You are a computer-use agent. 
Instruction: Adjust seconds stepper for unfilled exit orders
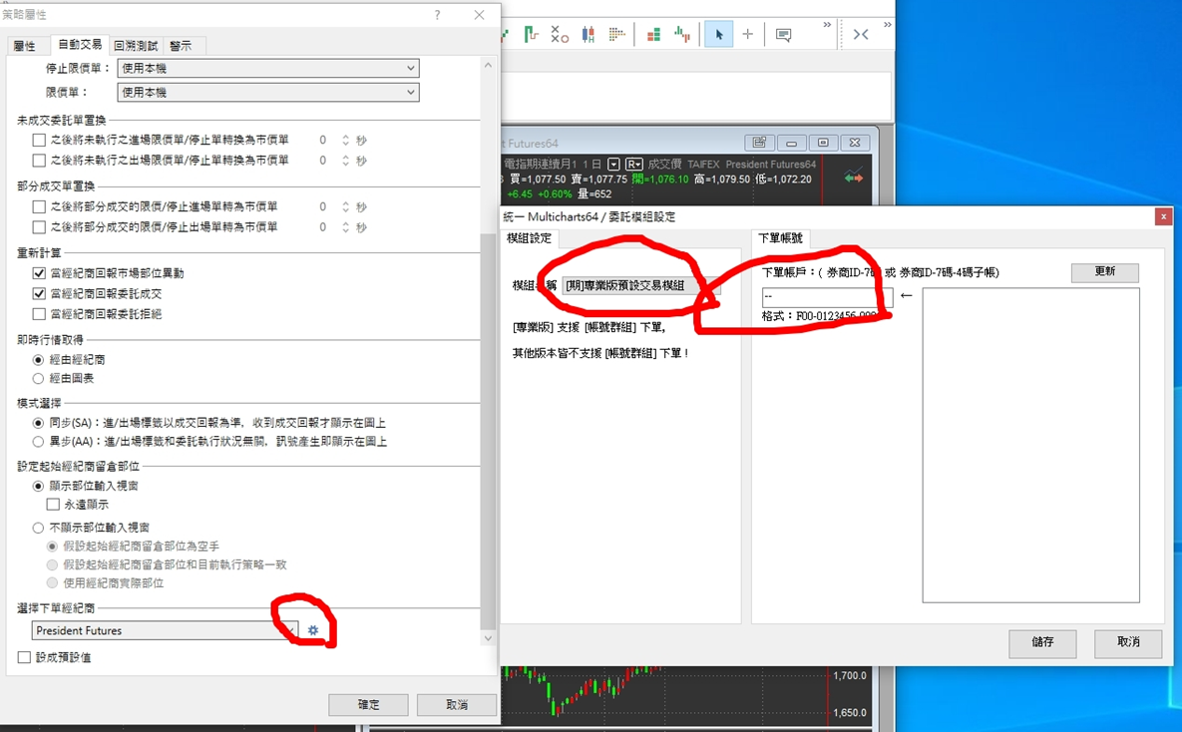[x=345, y=160]
